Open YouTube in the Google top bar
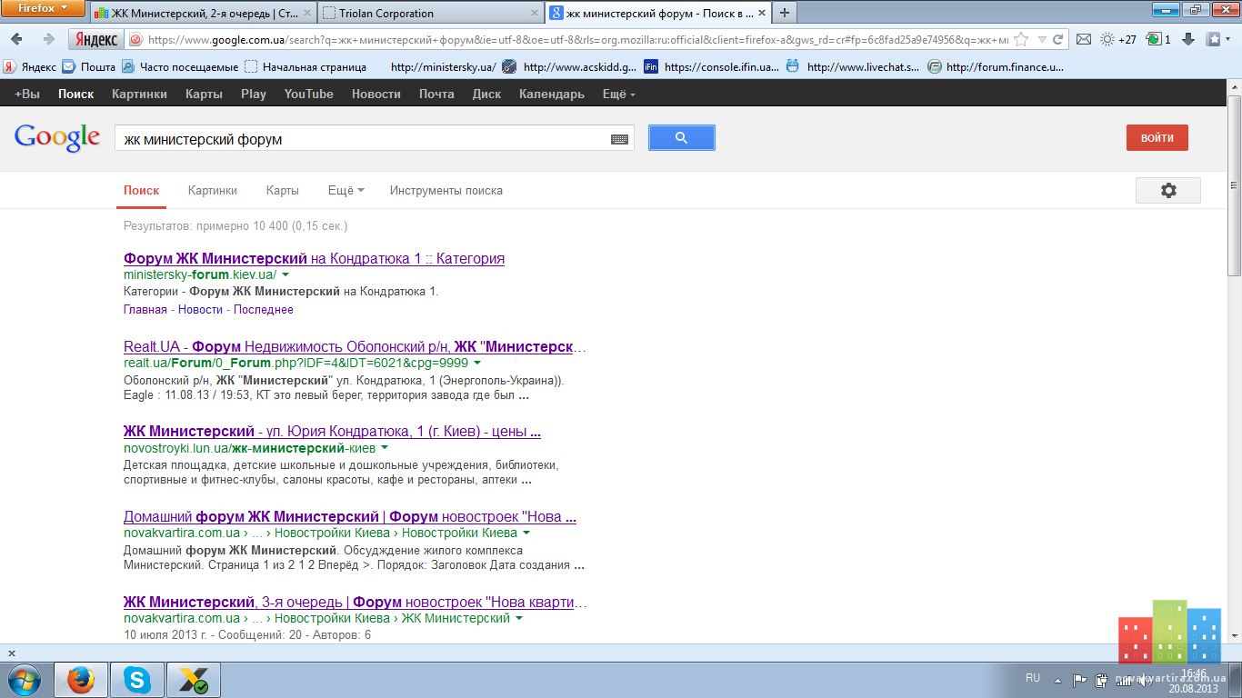 tap(308, 94)
